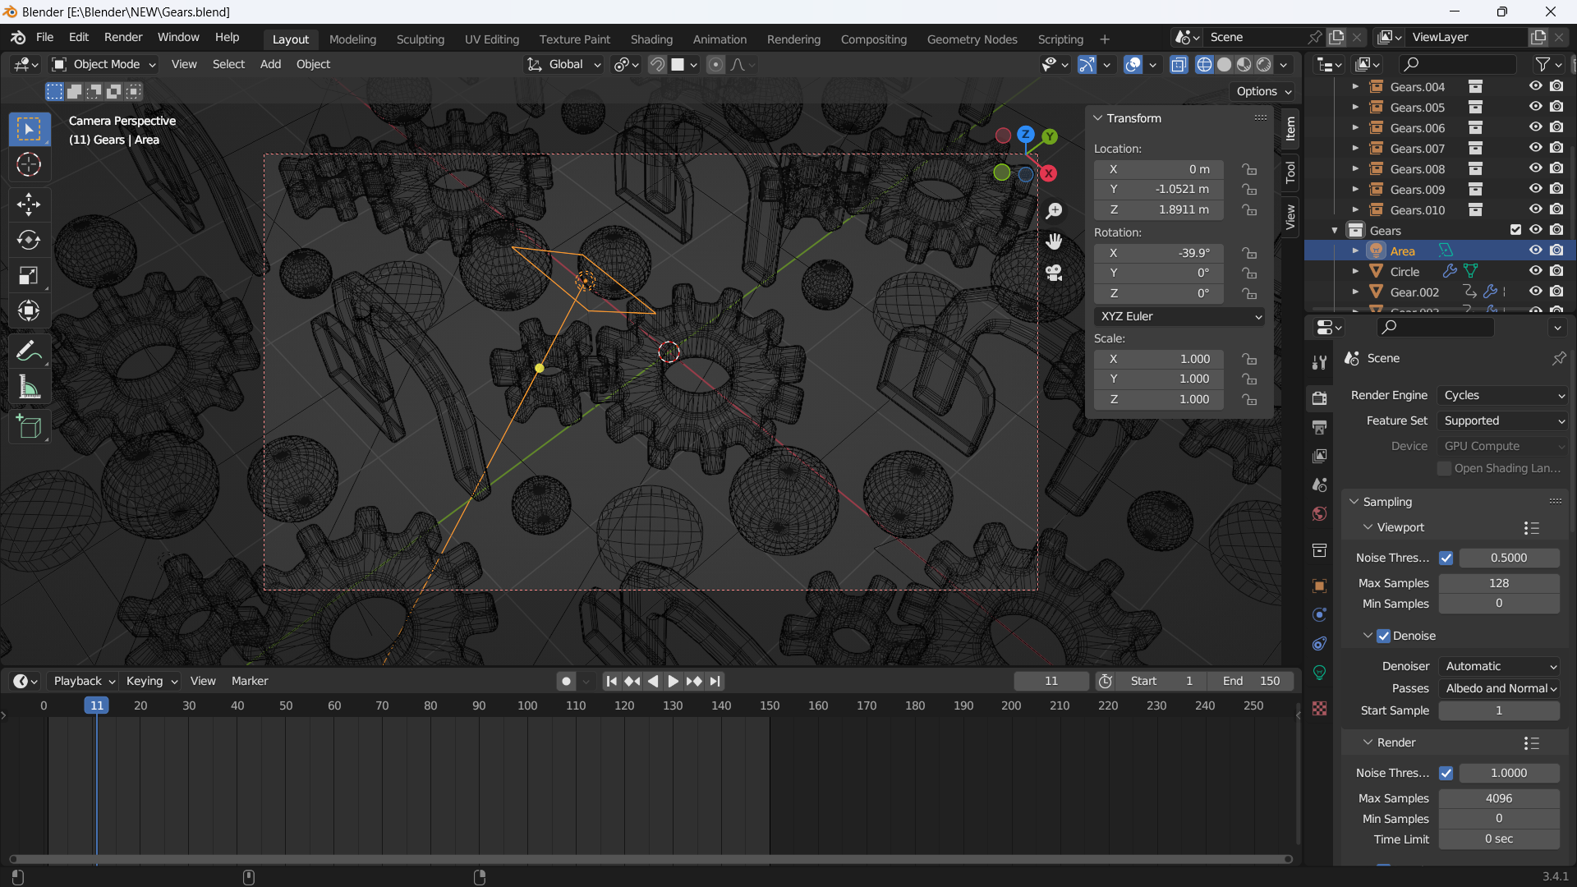Collapse the Gears collection in outliner
Viewport: 1577px width, 887px height.
pos(1335,230)
